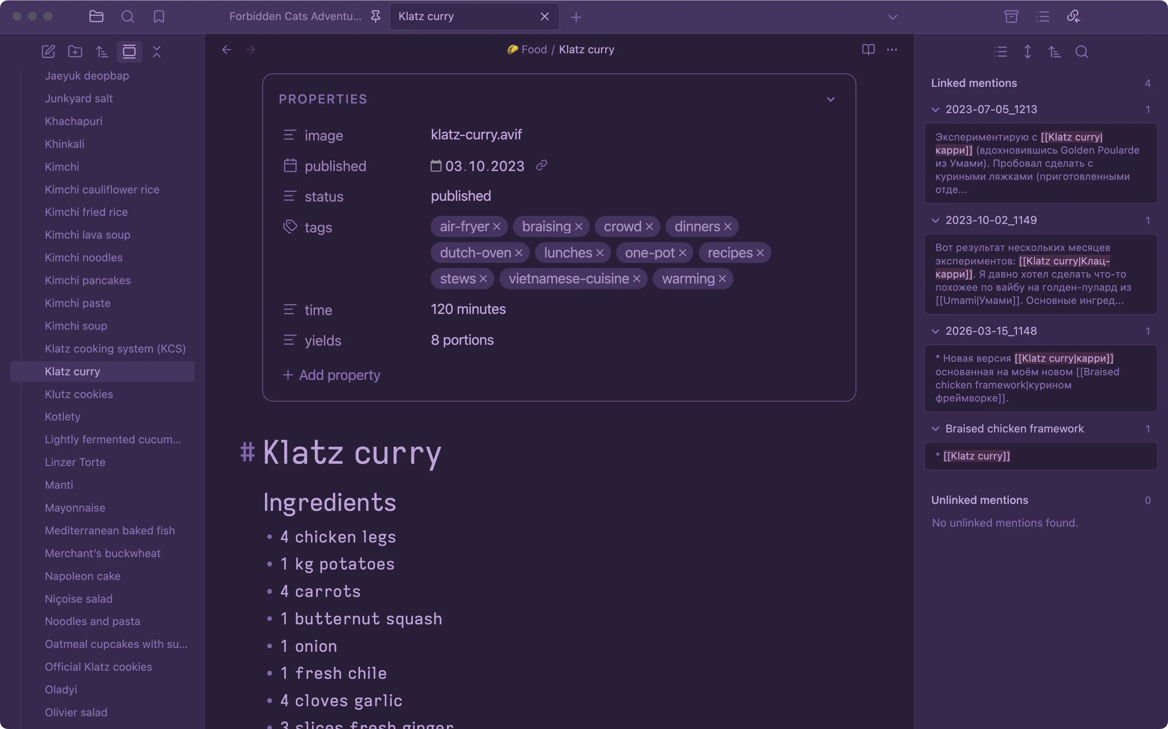Toggle collapse results in backlinks pane

tap(1001, 52)
